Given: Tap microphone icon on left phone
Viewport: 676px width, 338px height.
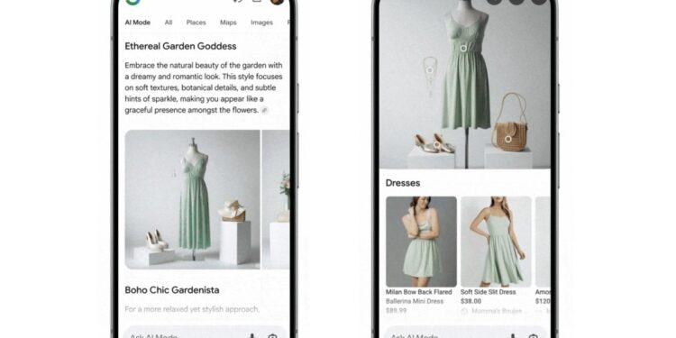Looking at the screenshot, I should [x=252, y=335].
